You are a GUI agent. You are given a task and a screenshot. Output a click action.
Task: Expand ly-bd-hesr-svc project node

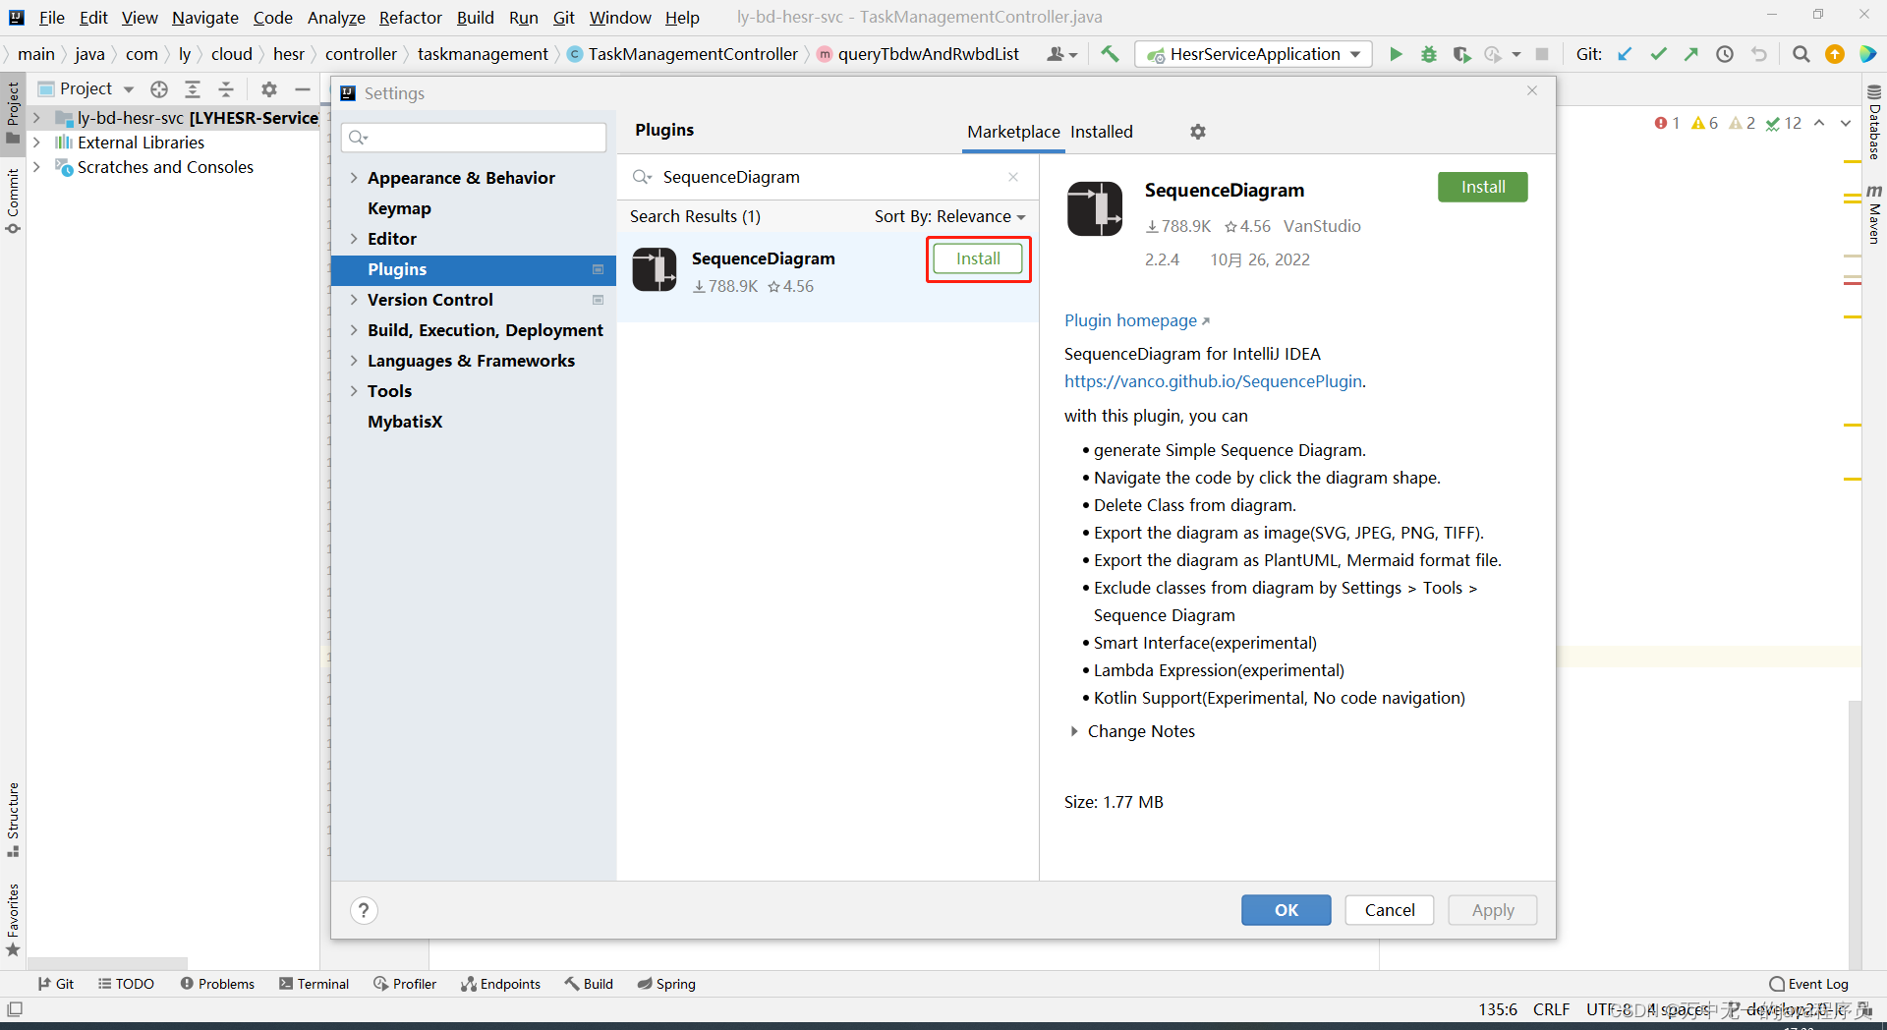pyautogui.click(x=36, y=118)
